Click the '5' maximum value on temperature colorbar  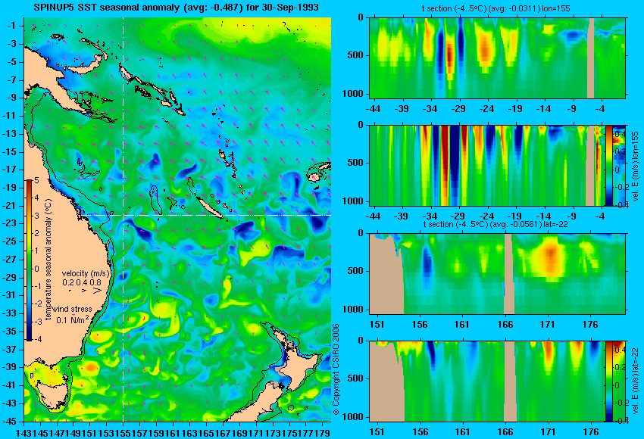tap(36, 180)
